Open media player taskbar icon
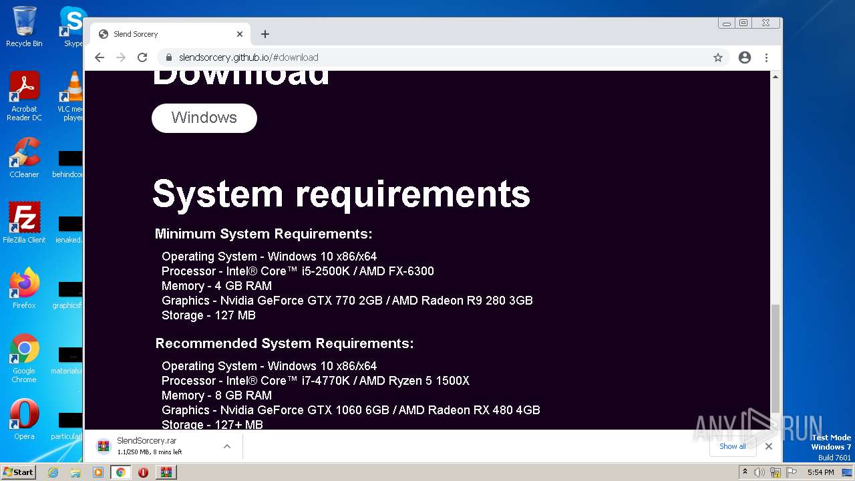 [98, 472]
